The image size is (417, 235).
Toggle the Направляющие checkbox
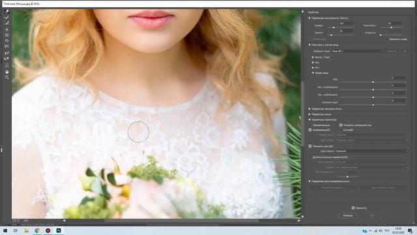pyautogui.click(x=310, y=125)
